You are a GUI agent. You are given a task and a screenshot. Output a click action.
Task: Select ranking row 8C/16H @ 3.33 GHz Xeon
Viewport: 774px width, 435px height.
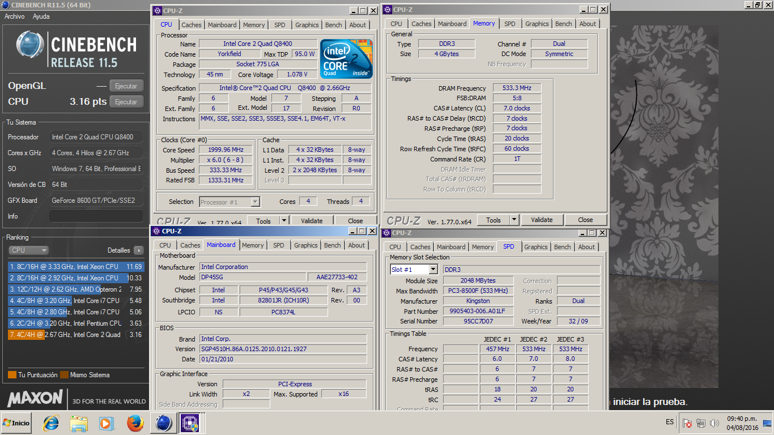[x=76, y=266]
